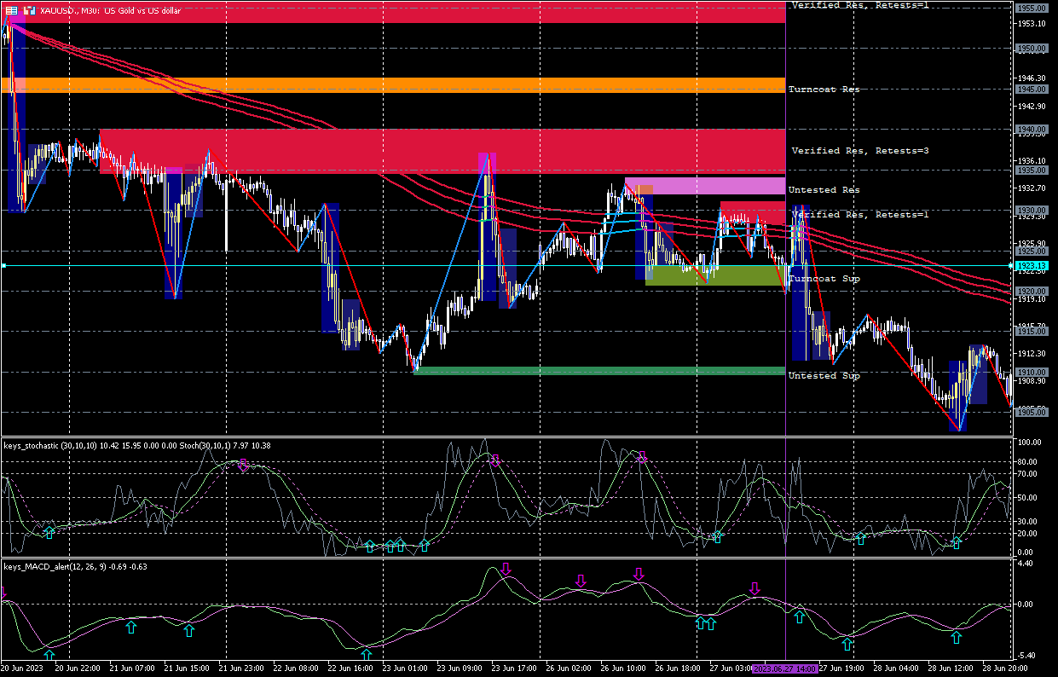Click the 1932.70 price scale value
Image resolution: width=1058 pixels, height=677 pixels.
(x=1032, y=188)
